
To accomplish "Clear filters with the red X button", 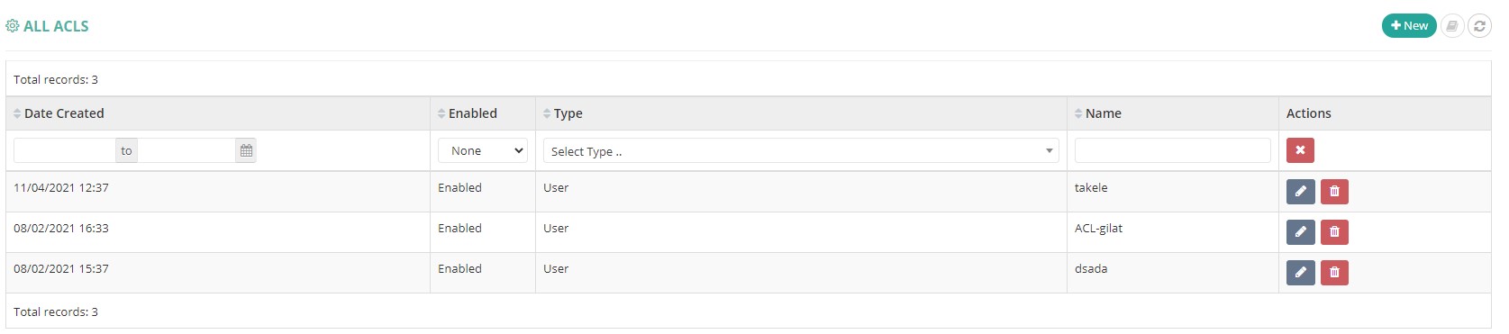I will pos(1300,150).
